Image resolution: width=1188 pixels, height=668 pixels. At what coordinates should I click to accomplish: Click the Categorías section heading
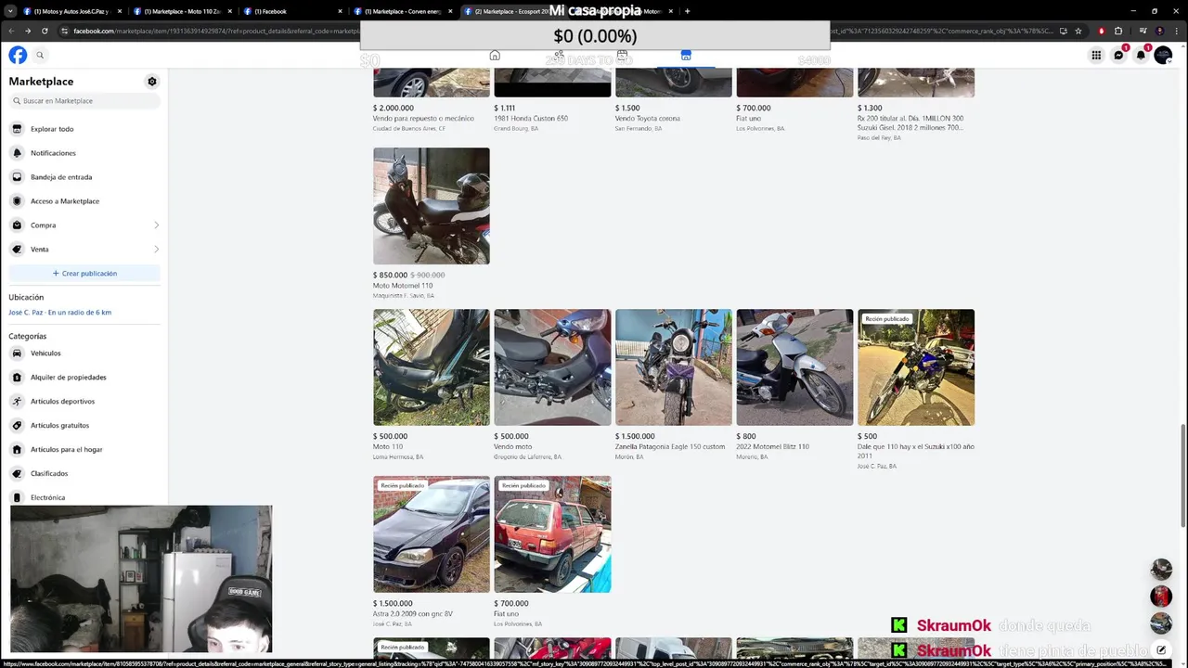(x=27, y=336)
